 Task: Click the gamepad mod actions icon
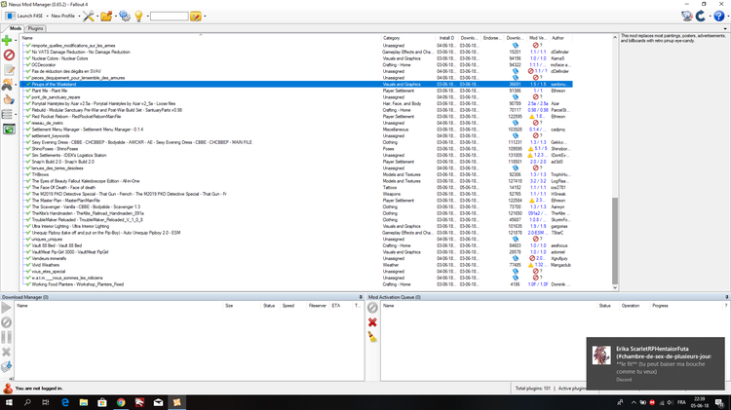click(7, 85)
